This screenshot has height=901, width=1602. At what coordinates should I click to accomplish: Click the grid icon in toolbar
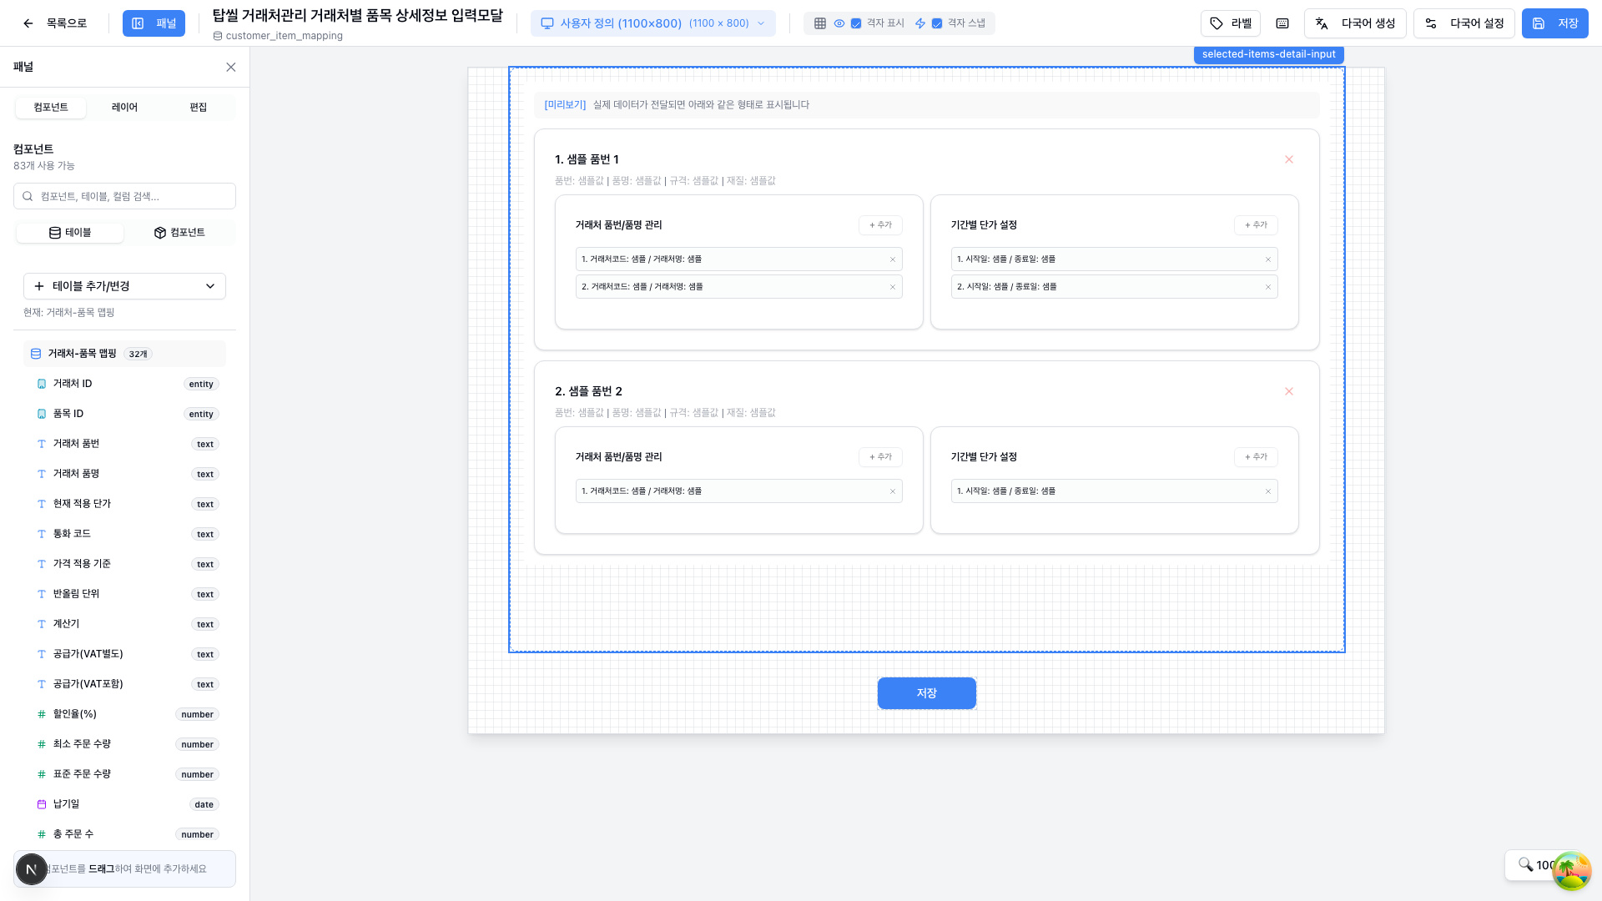click(820, 23)
